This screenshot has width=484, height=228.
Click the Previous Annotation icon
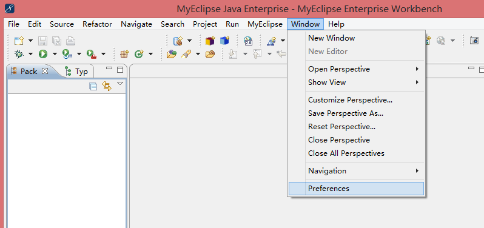click(257, 55)
